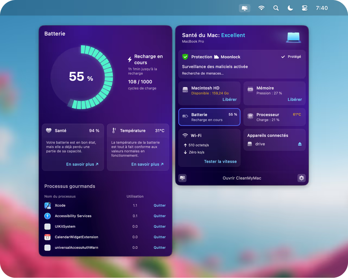This screenshot has width=348, height=278.
Task: Click the universalAccessAuthWarn process icon
Action: point(48,248)
